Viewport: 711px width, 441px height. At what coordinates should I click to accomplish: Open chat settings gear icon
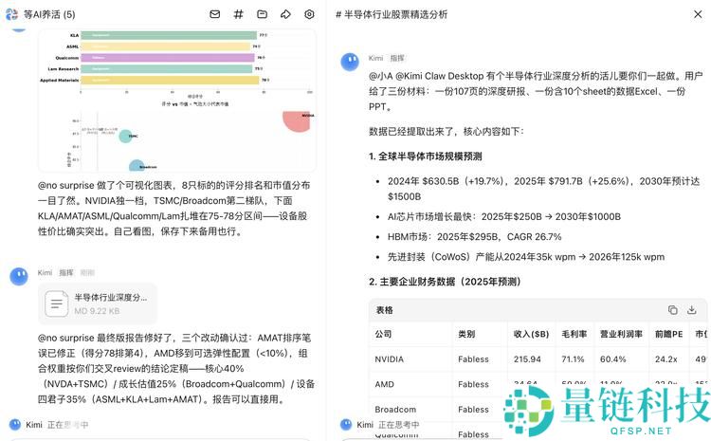pyautogui.click(x=309, y=14)
